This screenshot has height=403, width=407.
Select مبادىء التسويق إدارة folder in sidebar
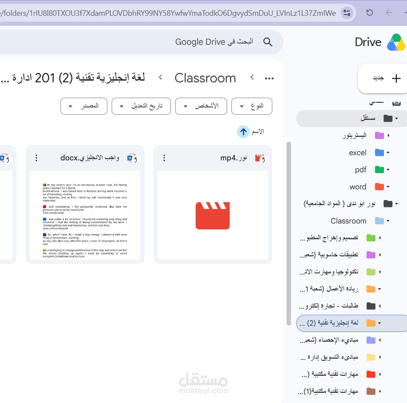(329, 357)
